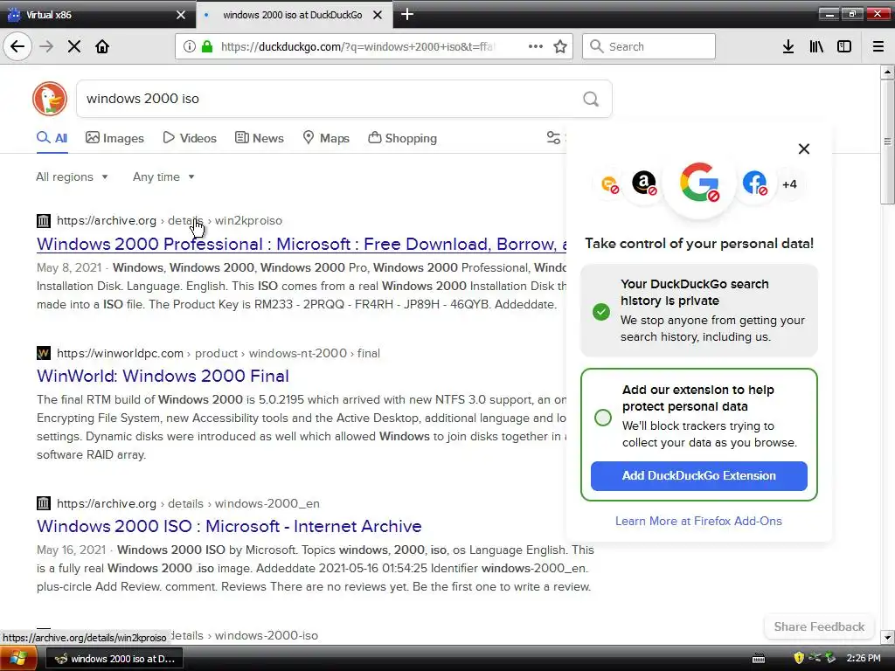The width and height of the screenshot is (895, 671).
Task: Click the 2:26 PM system clock
Action: click(864, 658)
